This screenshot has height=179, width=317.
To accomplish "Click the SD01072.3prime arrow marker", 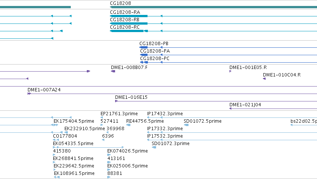I will tap(154, 147).
